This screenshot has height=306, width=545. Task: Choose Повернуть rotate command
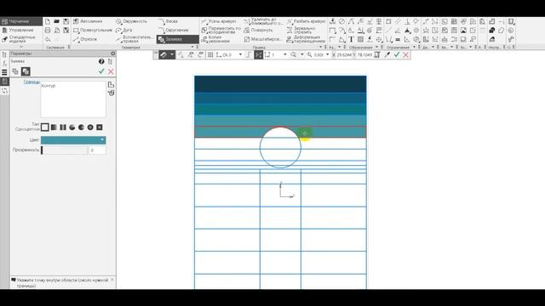point(258,31)
